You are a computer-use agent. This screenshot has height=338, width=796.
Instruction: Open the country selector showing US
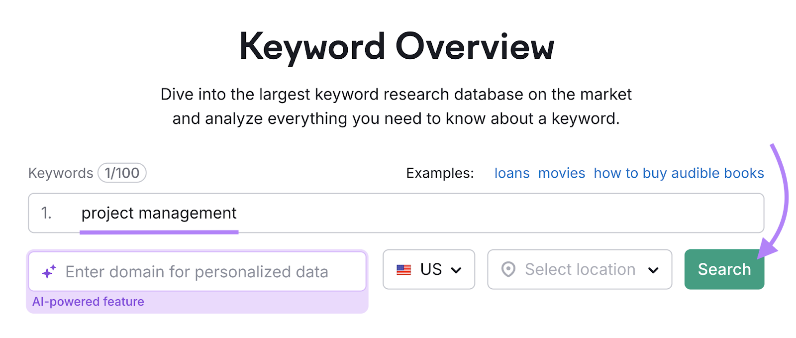click(429, 270)
